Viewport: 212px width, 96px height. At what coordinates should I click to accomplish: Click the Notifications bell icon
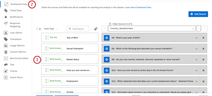click(6, 17)
